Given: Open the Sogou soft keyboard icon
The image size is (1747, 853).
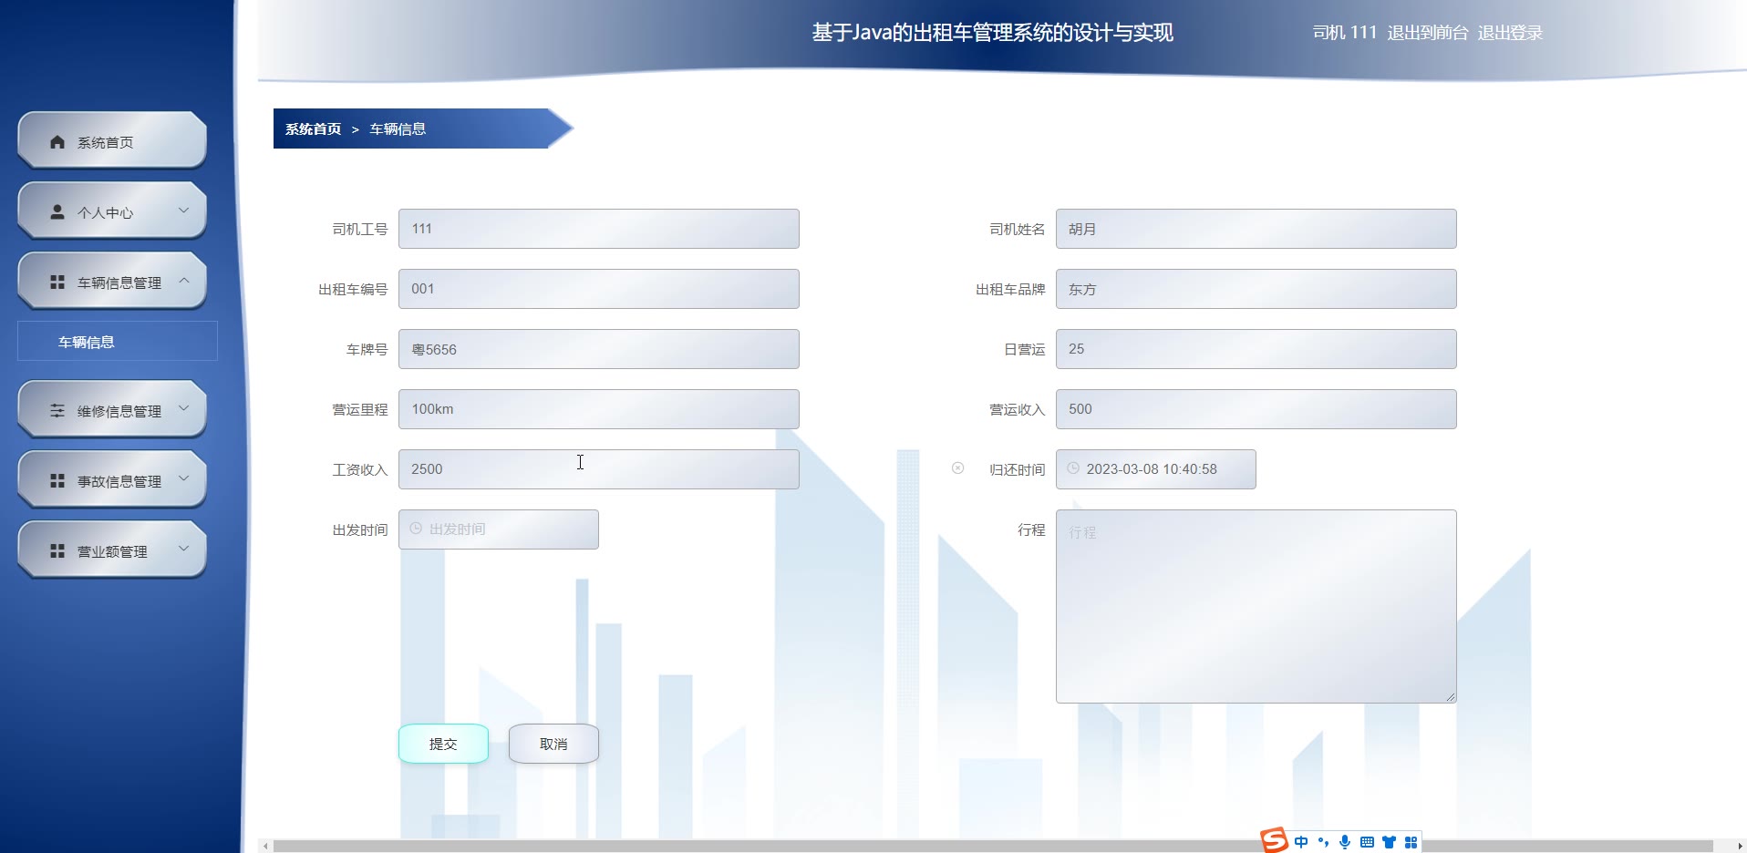Looking at the screenshot, I should tap(1367, 842).
